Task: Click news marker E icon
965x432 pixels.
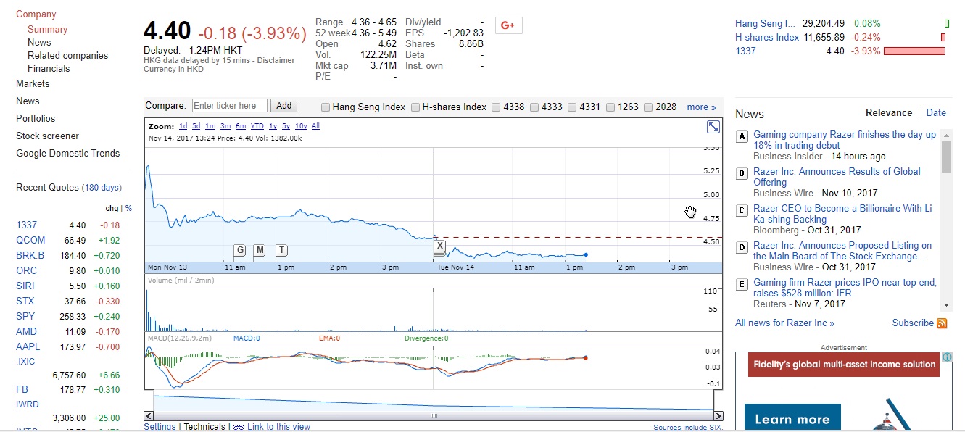Action: click(x=742, y=284)
